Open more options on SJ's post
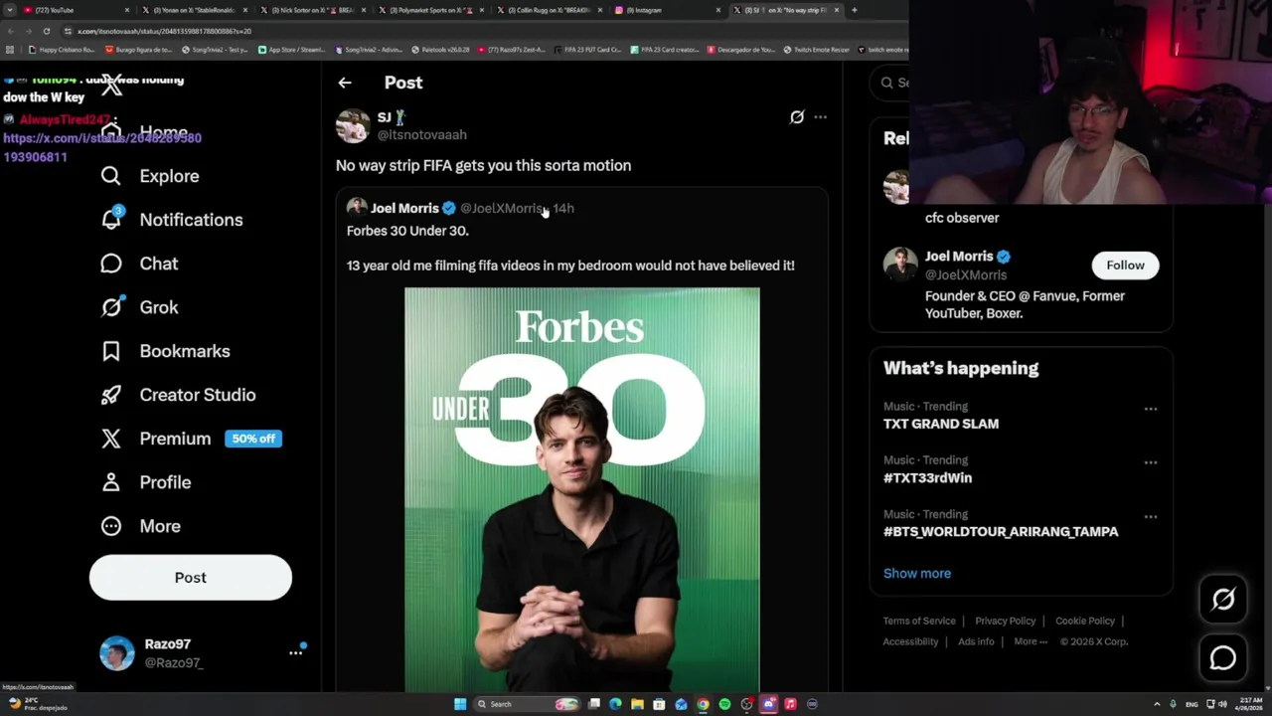Screen dimensions: 1272x716 (820, 117)
